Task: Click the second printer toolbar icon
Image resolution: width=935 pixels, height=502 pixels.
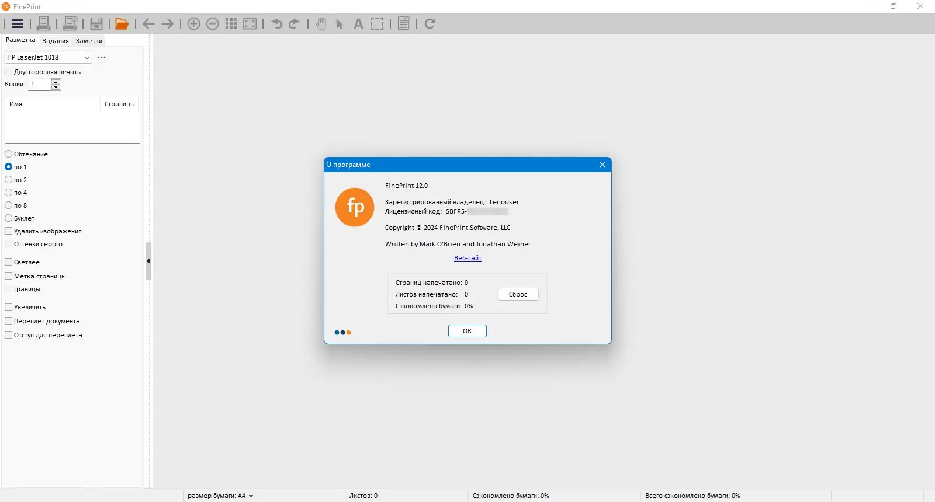Action: [70, 23]
